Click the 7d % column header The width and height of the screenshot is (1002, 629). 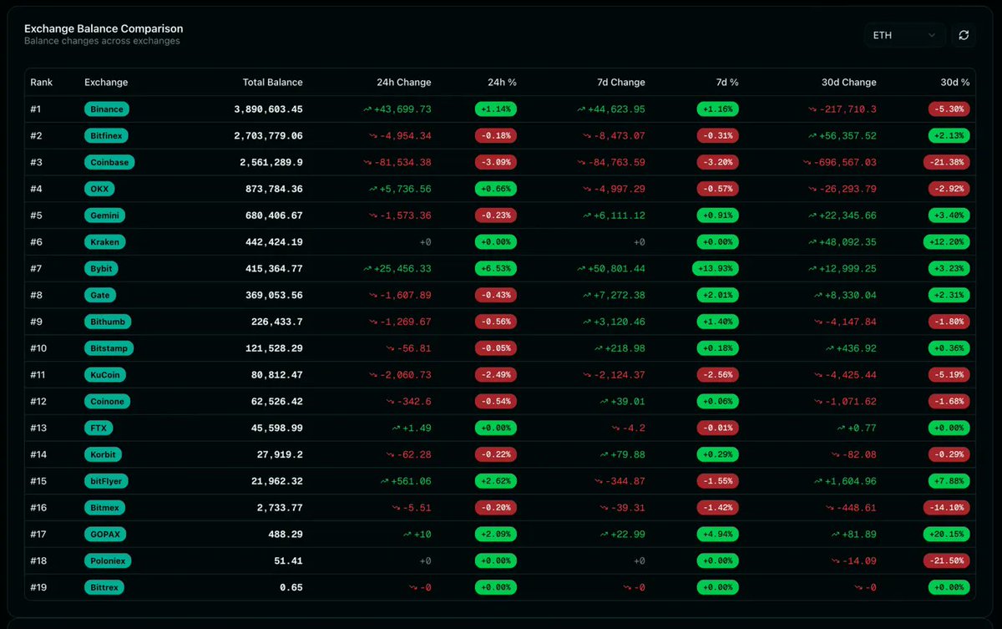pos(726,83)
